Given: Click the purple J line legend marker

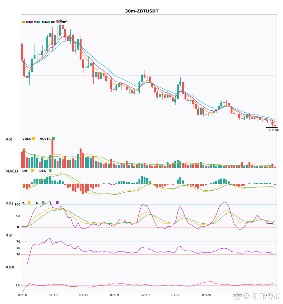Looking at the screenshot, I should (x=57, y=203).
